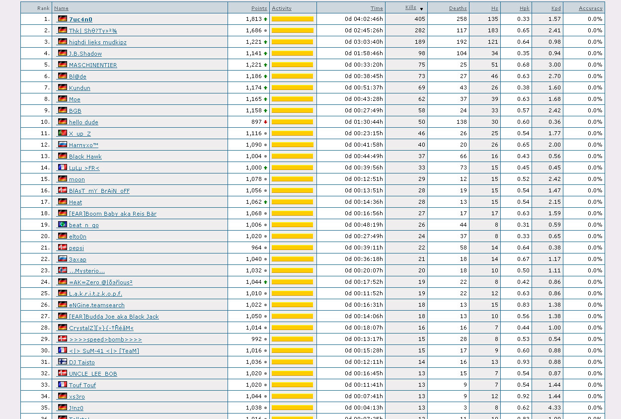
Task: Sort the table by Deaths column
Action: [458, 8]
